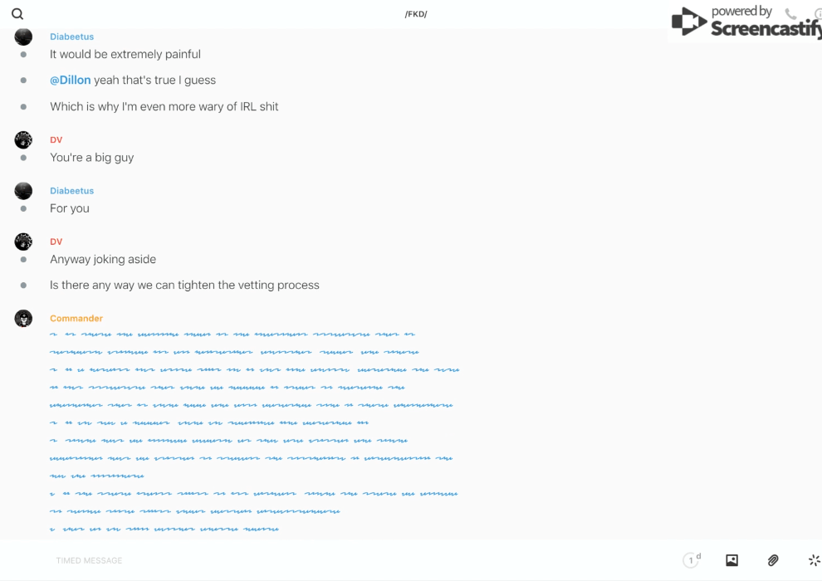Click the DV name above "You're a big guy"

[x=56, y=140]
